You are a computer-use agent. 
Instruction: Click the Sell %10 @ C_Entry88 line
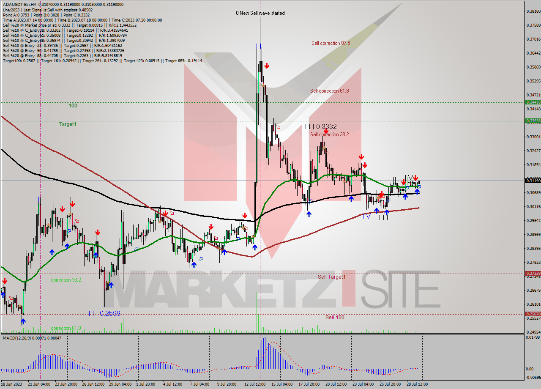[64, 40]
